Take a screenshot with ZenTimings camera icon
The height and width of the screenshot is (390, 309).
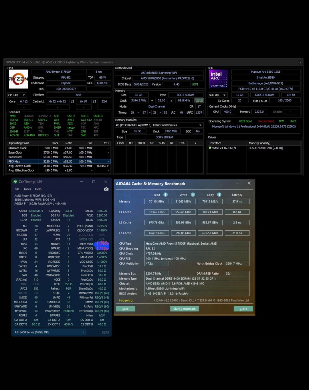[106, 189]
